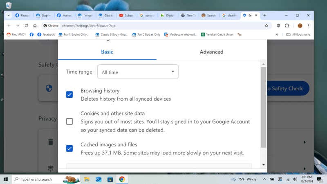Viewport: 327px width, 184px height.
Task: Show hidden bookmarks with the overflow chevron
Action: 277,35
